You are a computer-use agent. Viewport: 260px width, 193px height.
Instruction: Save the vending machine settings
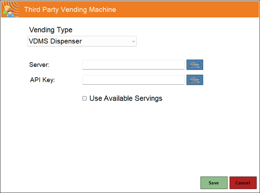point(214,183)
